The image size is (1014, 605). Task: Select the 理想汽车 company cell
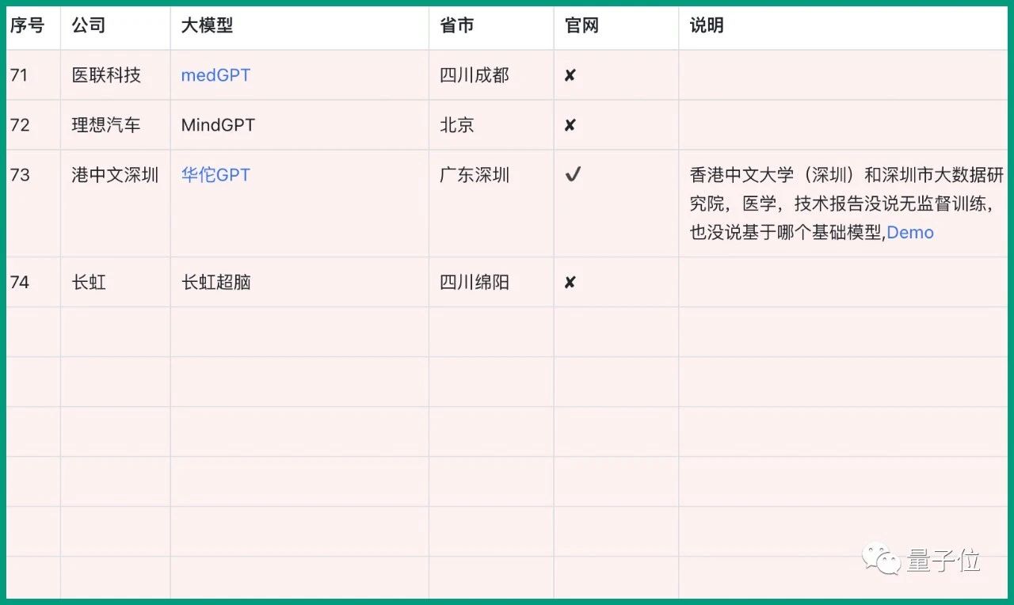pyautogui.click(x=116, y=125)
